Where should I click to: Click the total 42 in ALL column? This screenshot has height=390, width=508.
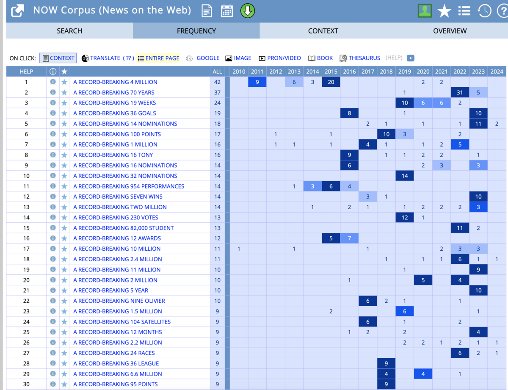217,82
